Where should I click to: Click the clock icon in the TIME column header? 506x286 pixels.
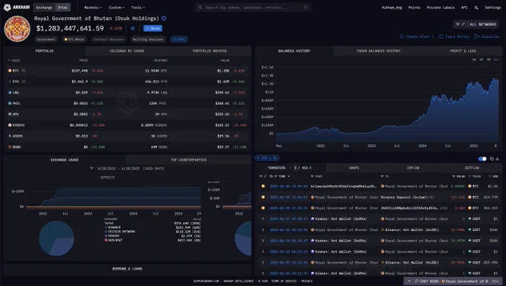271,177
